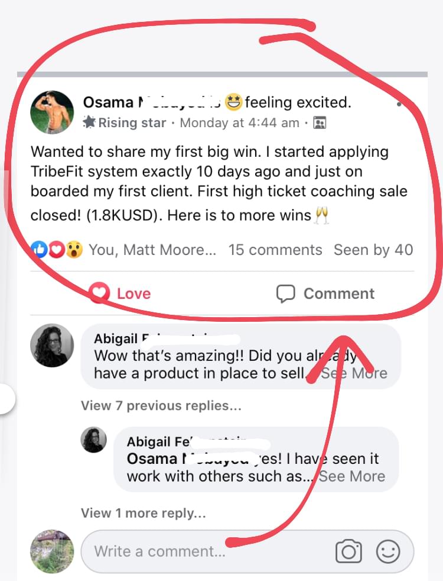Open the 15 comments link
The image size is (443, 581).
tap(275, 250)
